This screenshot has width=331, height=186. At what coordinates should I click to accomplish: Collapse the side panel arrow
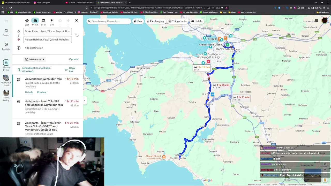85,100
